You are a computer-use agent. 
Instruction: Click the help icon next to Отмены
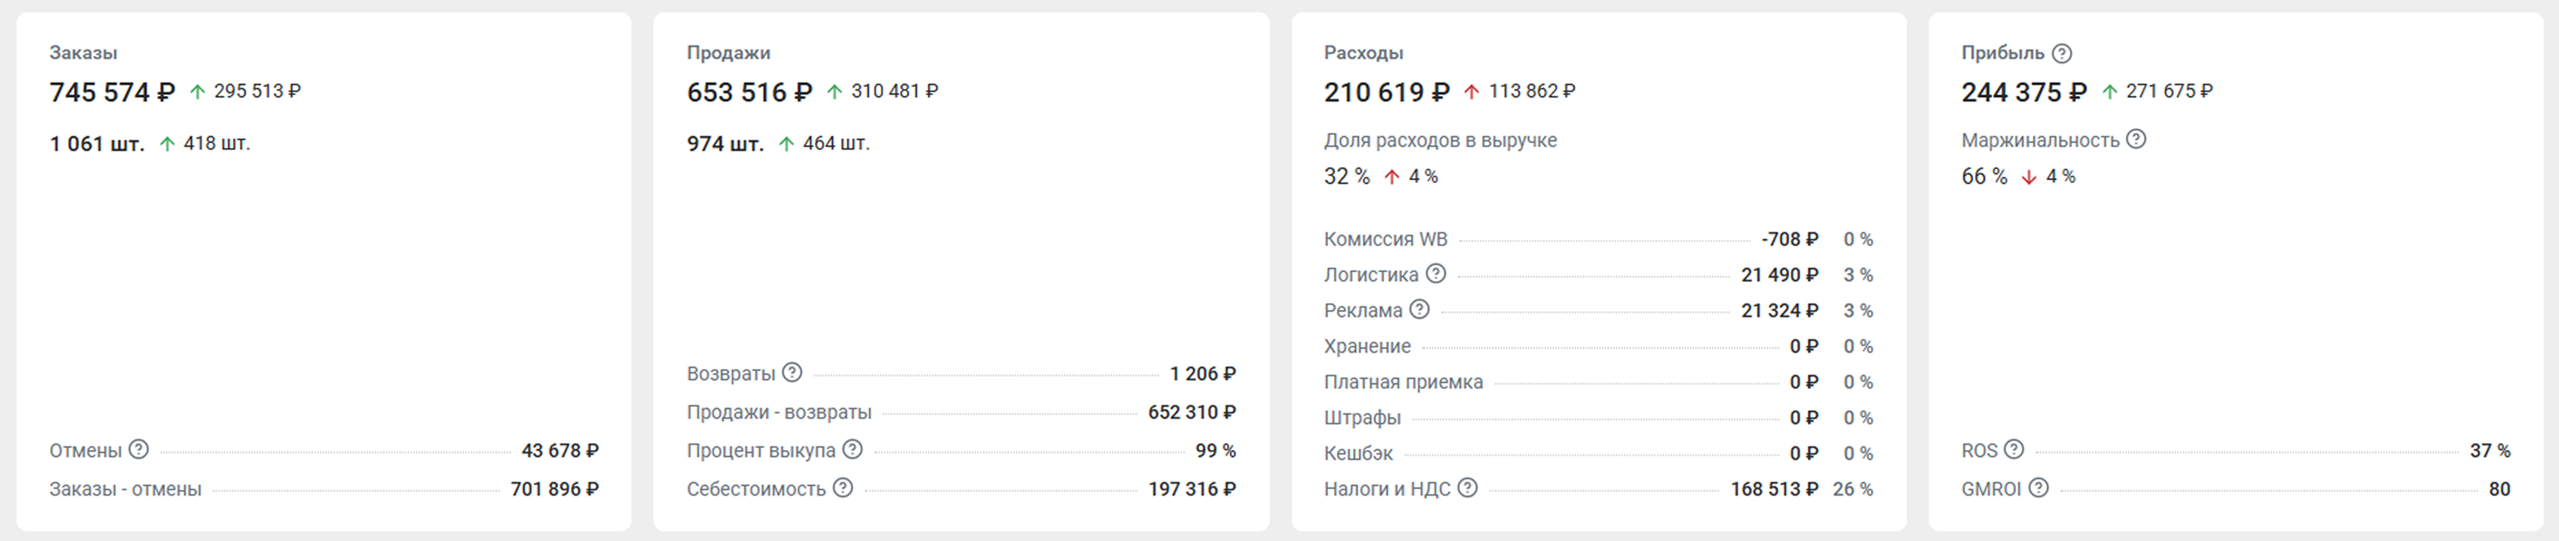pyautogui.click(x=139, y=450)
